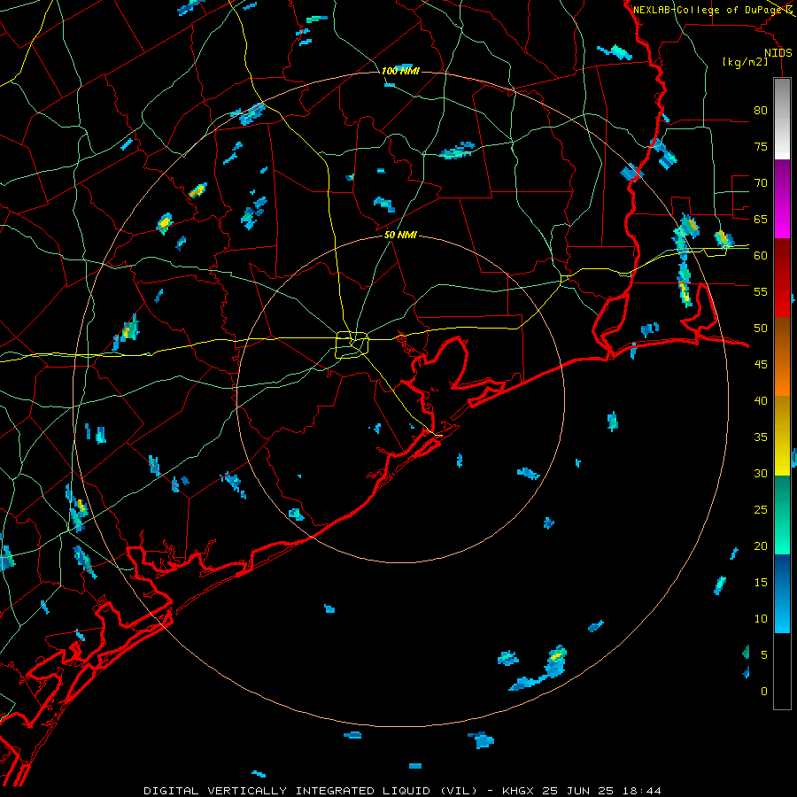Select the 65 value on the scale
Viewport: 797px width, 797px height.
761,219
